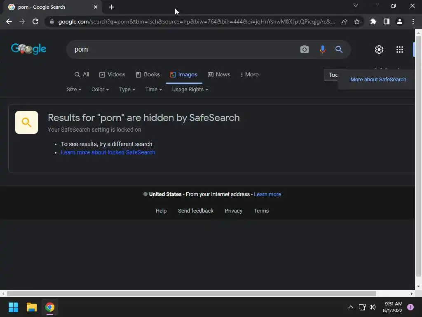Open the Help footer link
This screenshot has height=317, width=422.
click(x=161, y=211)
